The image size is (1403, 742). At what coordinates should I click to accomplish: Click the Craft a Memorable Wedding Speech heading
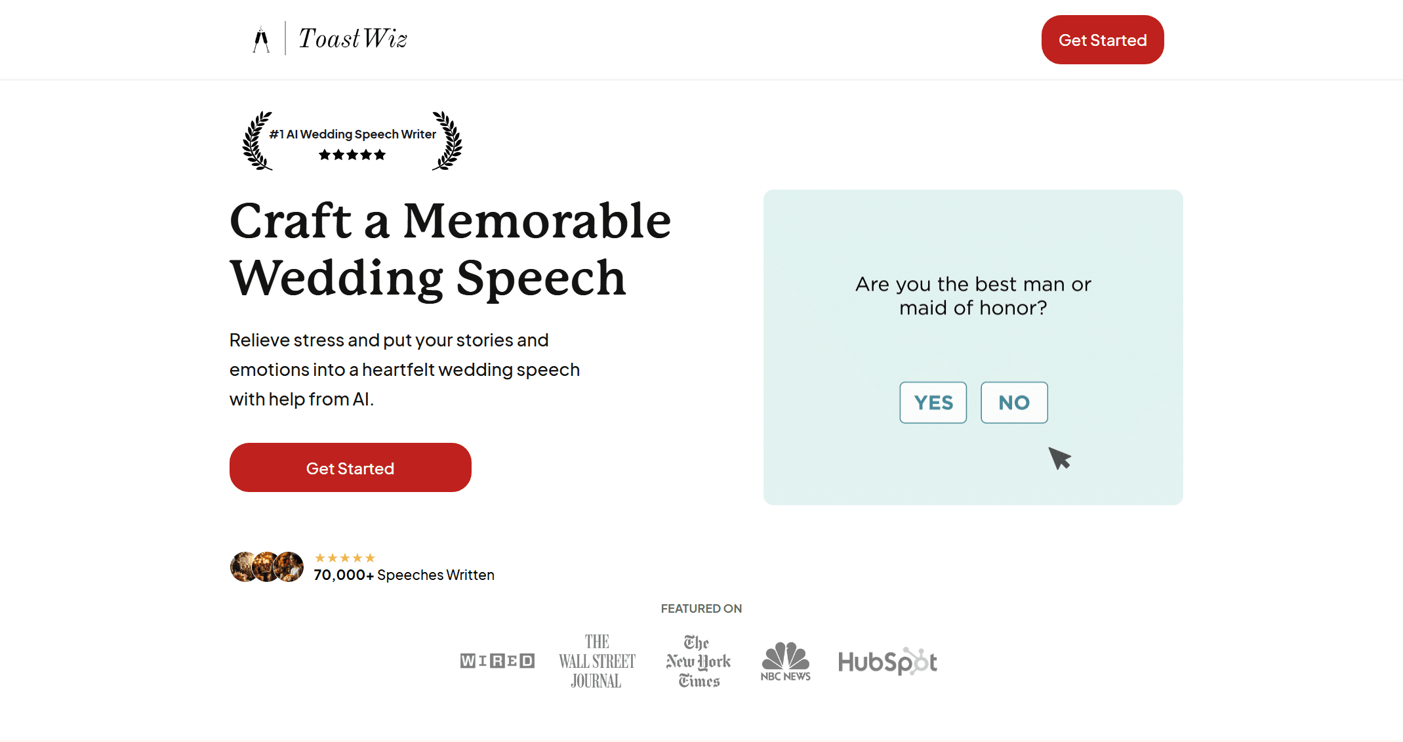click(x=450, y=249)
